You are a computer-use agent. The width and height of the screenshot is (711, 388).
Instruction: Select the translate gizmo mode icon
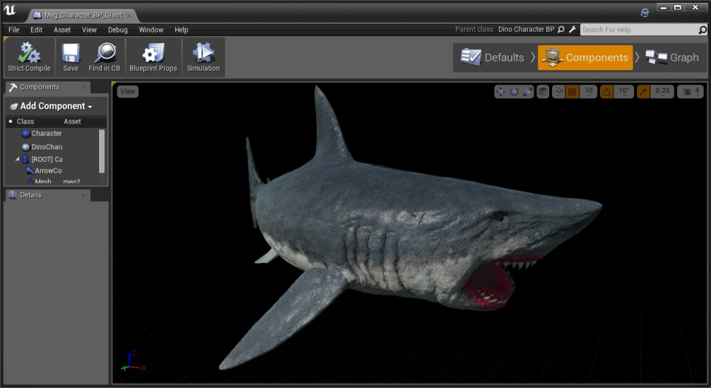(x=500, y=92)
